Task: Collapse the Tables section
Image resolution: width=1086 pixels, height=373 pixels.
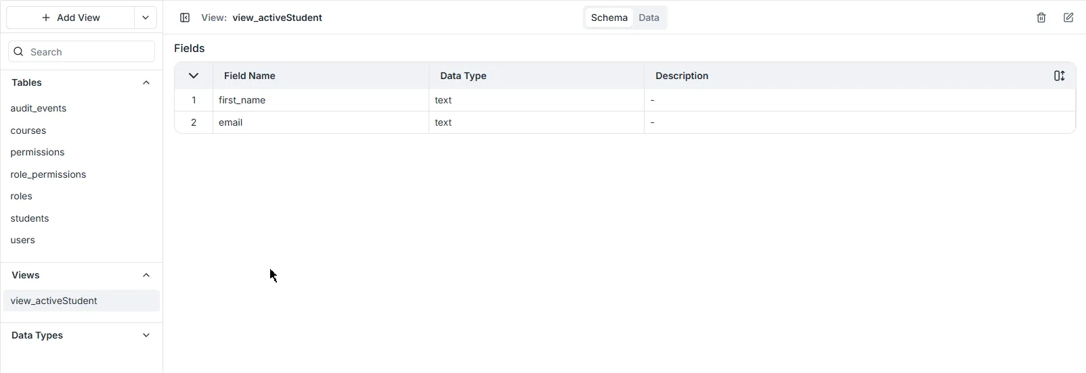Action: tap(146, 82)
